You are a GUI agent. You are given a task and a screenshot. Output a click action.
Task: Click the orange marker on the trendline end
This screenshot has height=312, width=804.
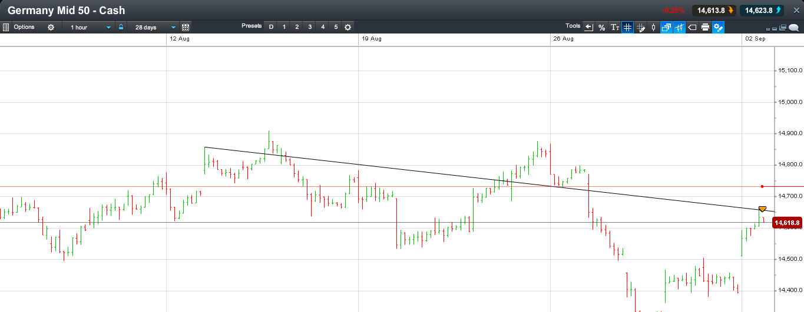(x=762, y=209)
